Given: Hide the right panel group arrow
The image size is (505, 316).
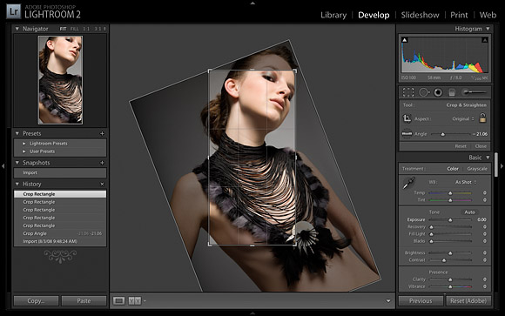Looking at the screenshot, I should [x=502, y=166].
